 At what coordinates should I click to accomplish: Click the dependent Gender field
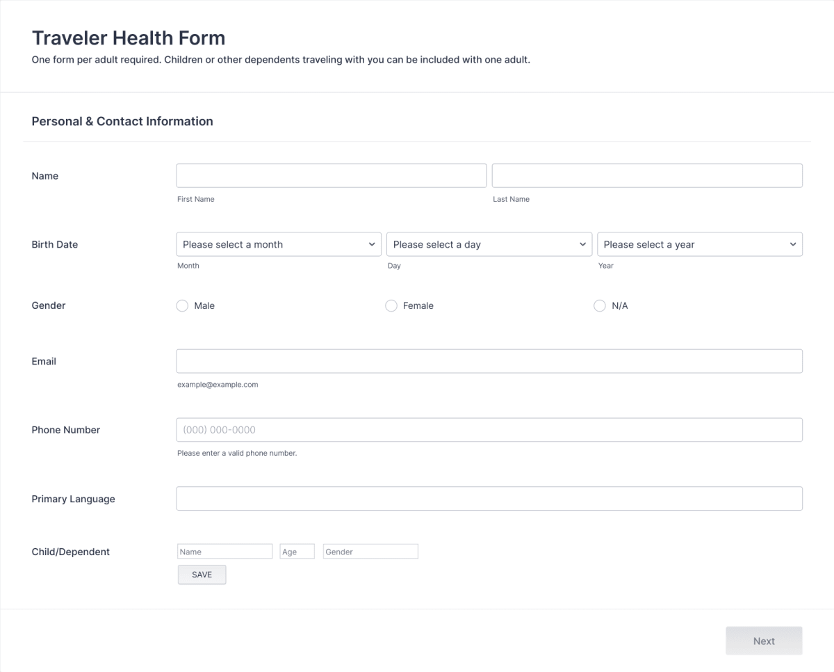click(370, 551)
